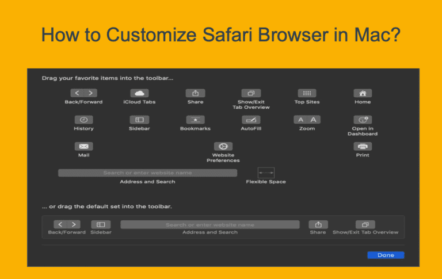Image resolution: width=442 pixels, height=279 pixels.
Task: Select the iCloud Tabs cloud icon
Action: pyautogui.click(x=139, y=93)
